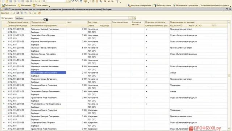Toggle Исчислено из зарплаты check for Кирсанов row
This screenshot has height=131, width=232.
(146, 41)
